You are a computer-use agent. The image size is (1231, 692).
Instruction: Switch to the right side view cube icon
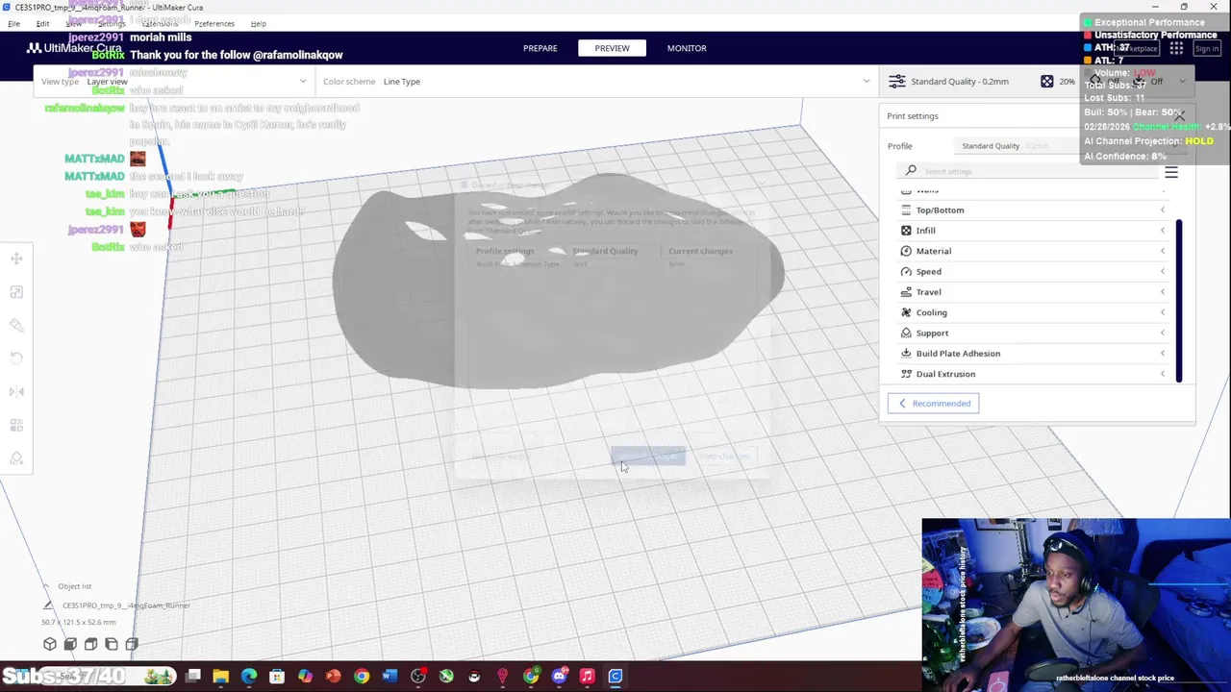[132, 644]
